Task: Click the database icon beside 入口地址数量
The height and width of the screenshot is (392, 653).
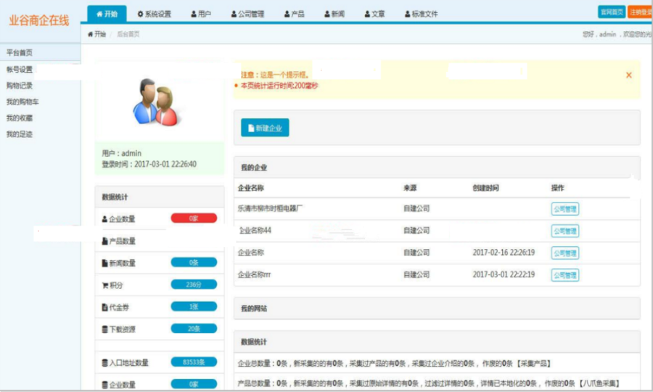Action: click(104, 363)
